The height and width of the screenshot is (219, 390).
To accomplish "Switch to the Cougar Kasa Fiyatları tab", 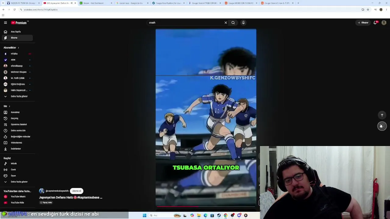I will click(x=168, y=3).
